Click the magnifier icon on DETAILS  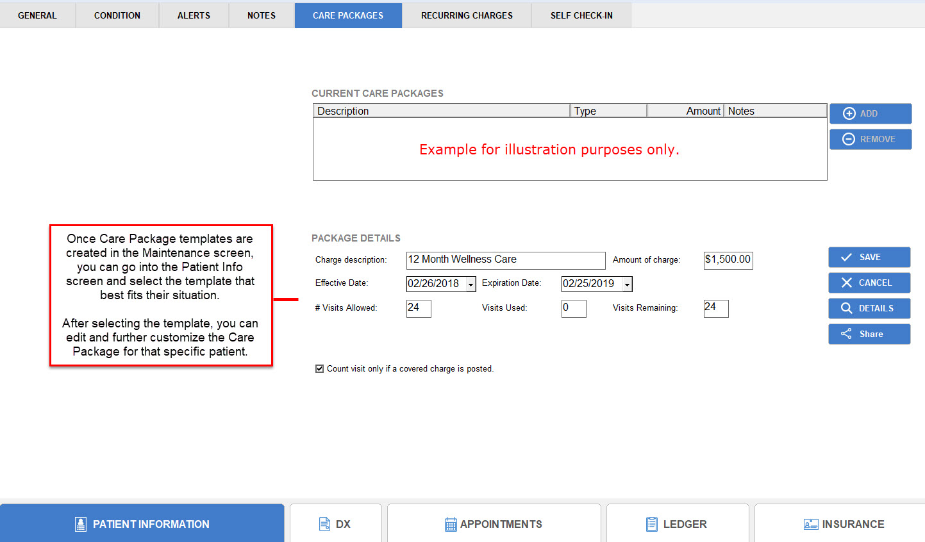click(846, 308)
